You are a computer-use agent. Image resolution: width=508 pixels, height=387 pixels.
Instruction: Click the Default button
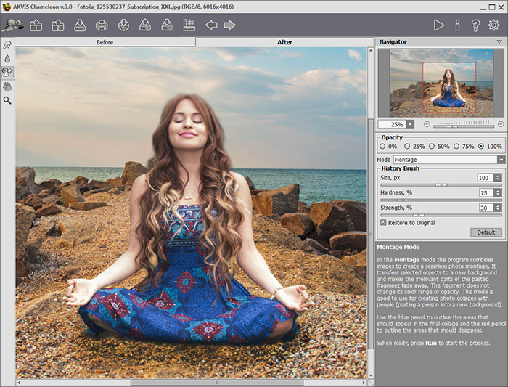coord(486,232)
